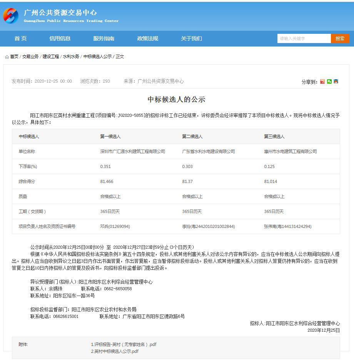Share the notice to Weibo

[322, 81]
